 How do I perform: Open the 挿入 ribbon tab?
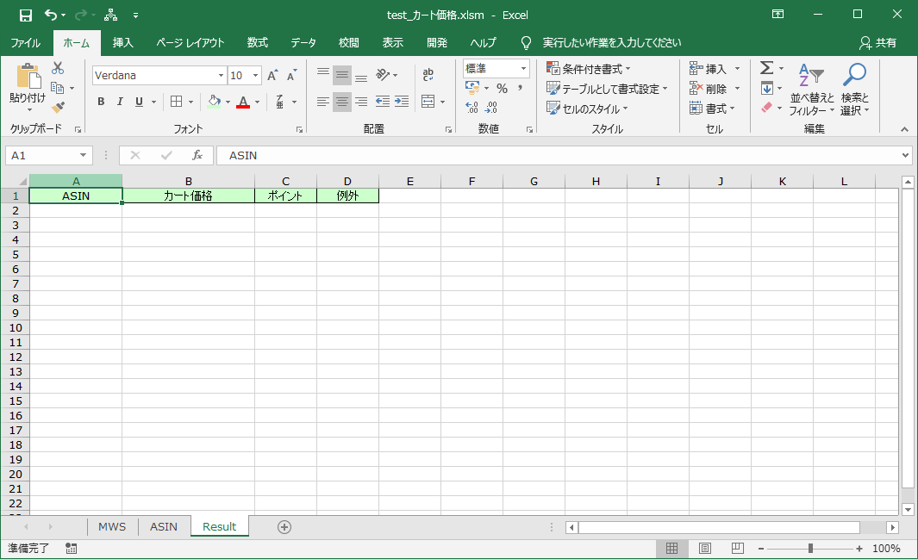pos(122,41)
